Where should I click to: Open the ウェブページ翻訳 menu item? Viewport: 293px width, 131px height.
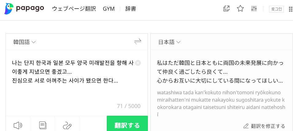coord(74,9)
